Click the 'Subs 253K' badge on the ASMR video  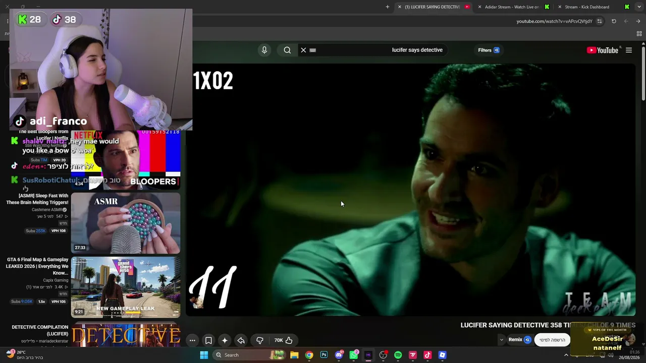[36, 231]
